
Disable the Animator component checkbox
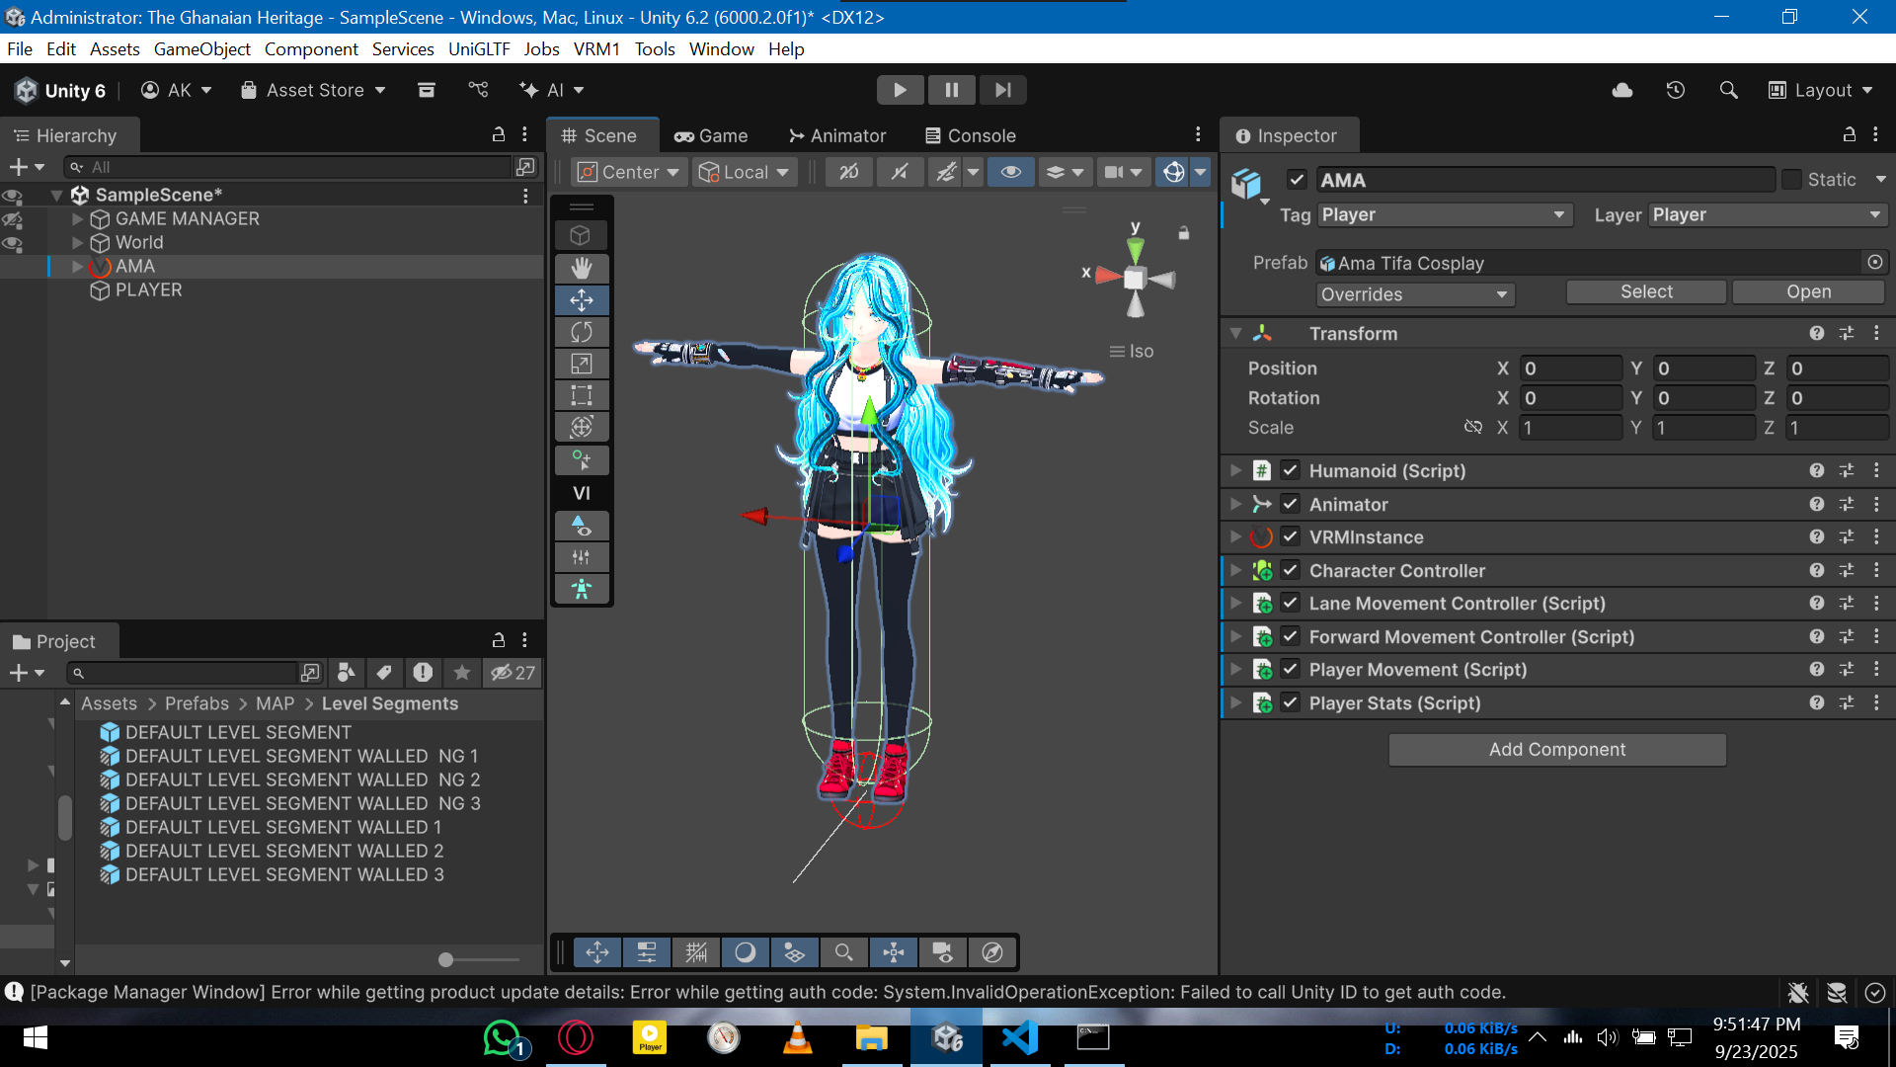1291,504
